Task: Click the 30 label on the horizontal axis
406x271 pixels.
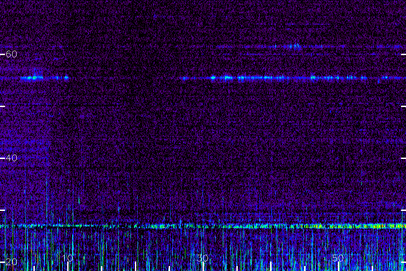Action: [203, 258]
